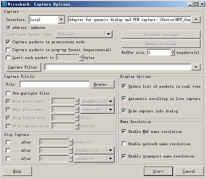The image size is (206, 179).
Task: Check stop capture after minute(s) checkbox
Action: pos(8,159)
